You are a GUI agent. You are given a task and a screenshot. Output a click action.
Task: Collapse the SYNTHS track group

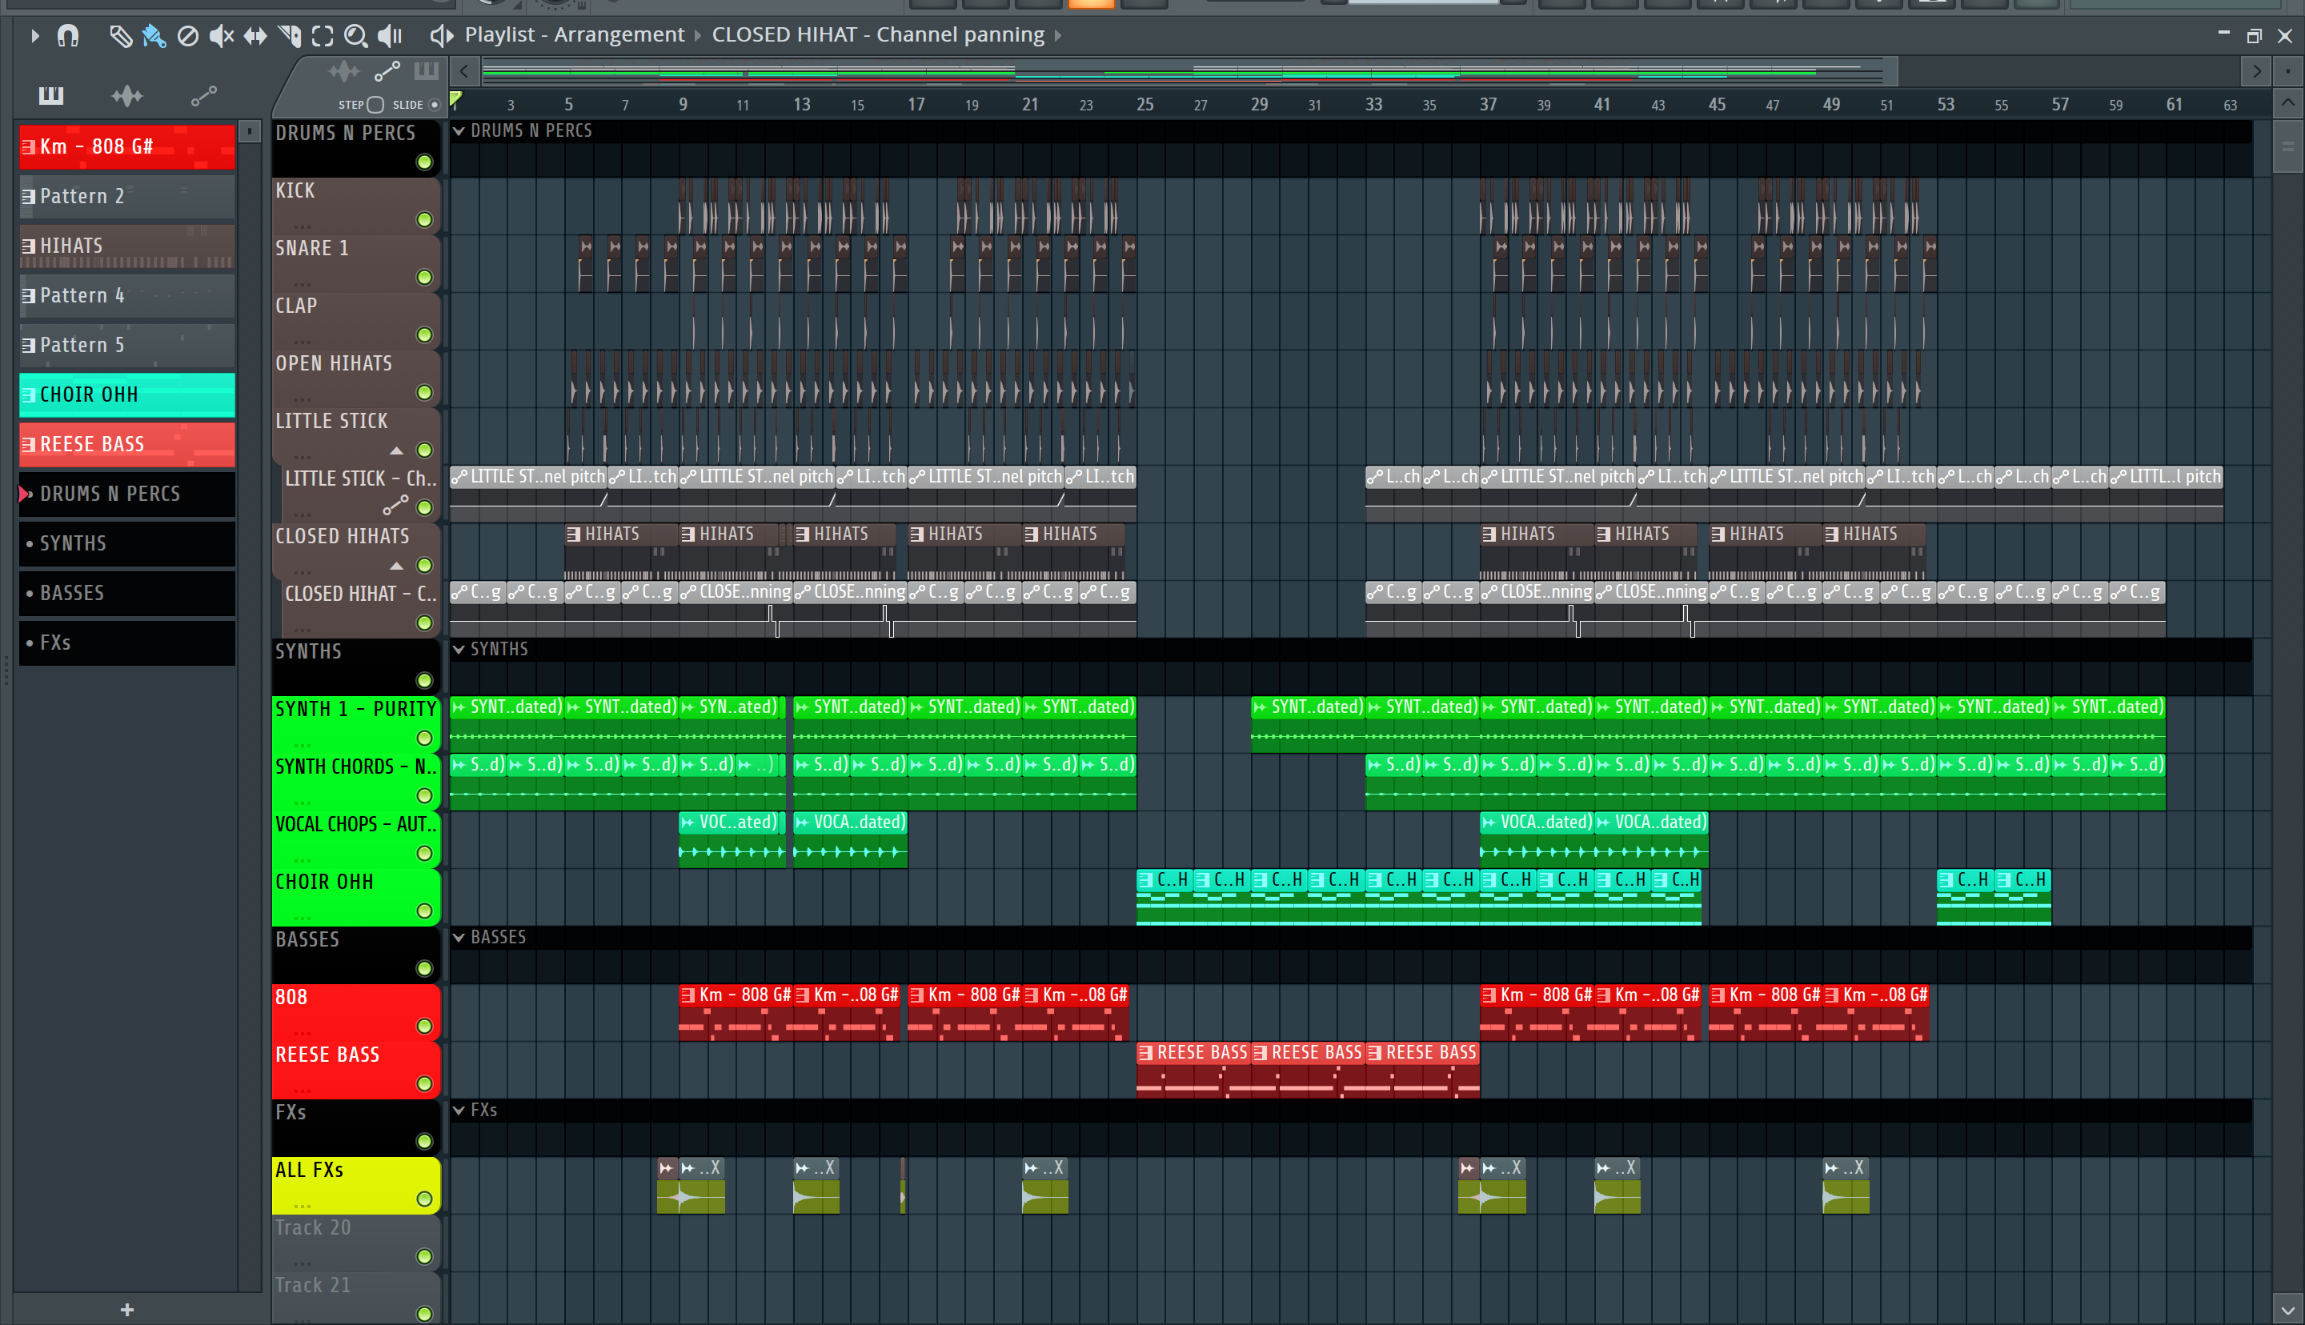pyautogui.click(x=459, y=650)
